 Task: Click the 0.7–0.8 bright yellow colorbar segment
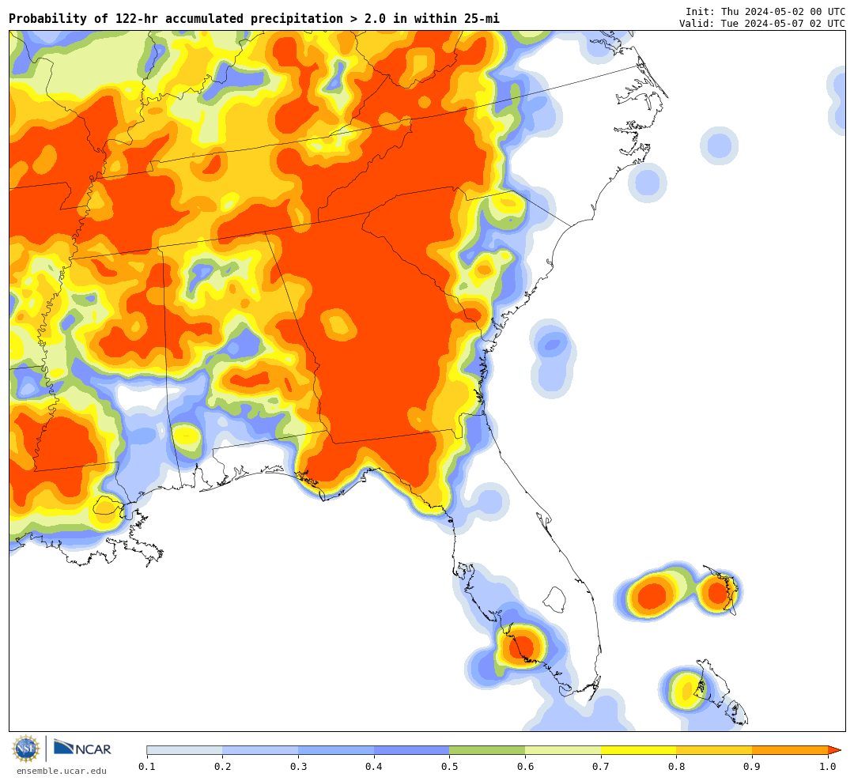pyautogui.click(x=639, y=750)
